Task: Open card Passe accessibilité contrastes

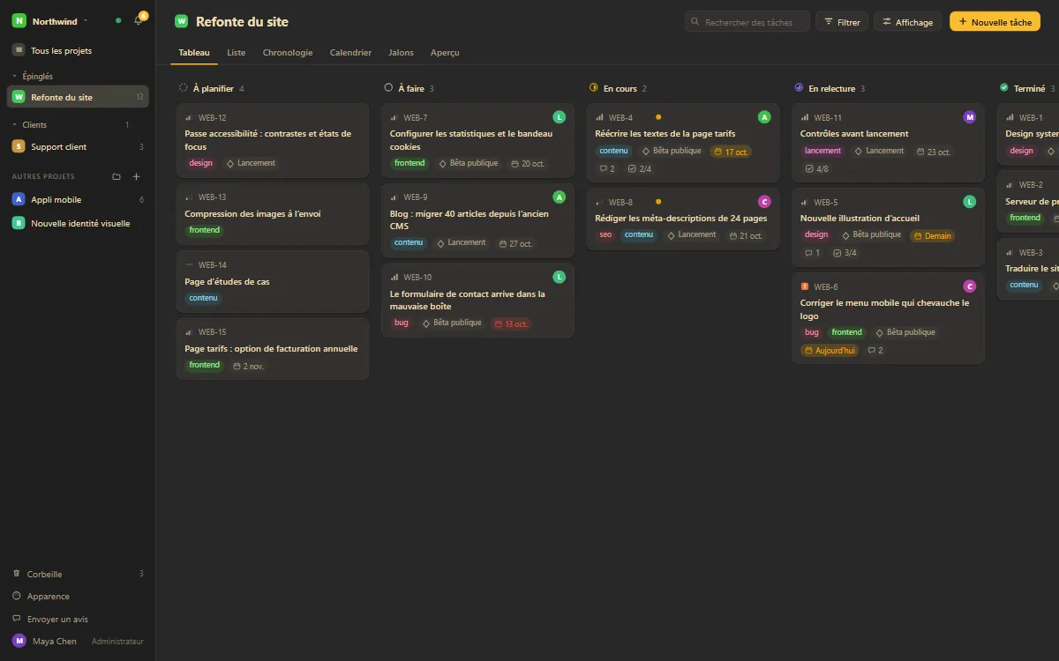Action: [273, 141]
